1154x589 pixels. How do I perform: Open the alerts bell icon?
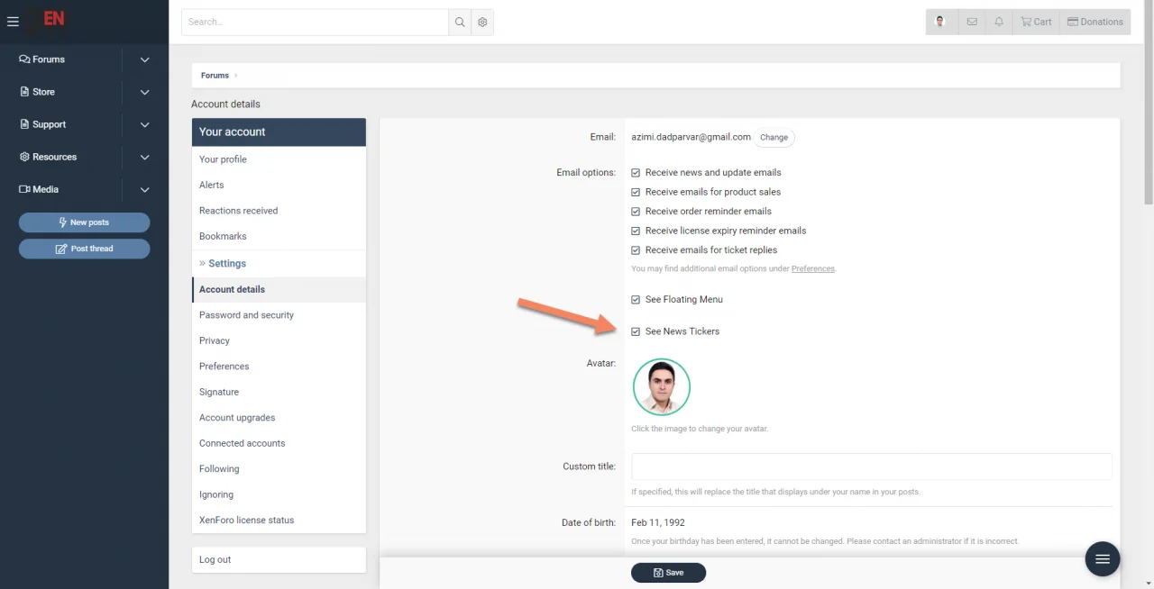(999, 22)
